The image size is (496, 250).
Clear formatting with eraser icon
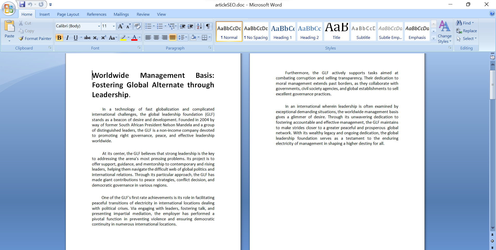137,26
